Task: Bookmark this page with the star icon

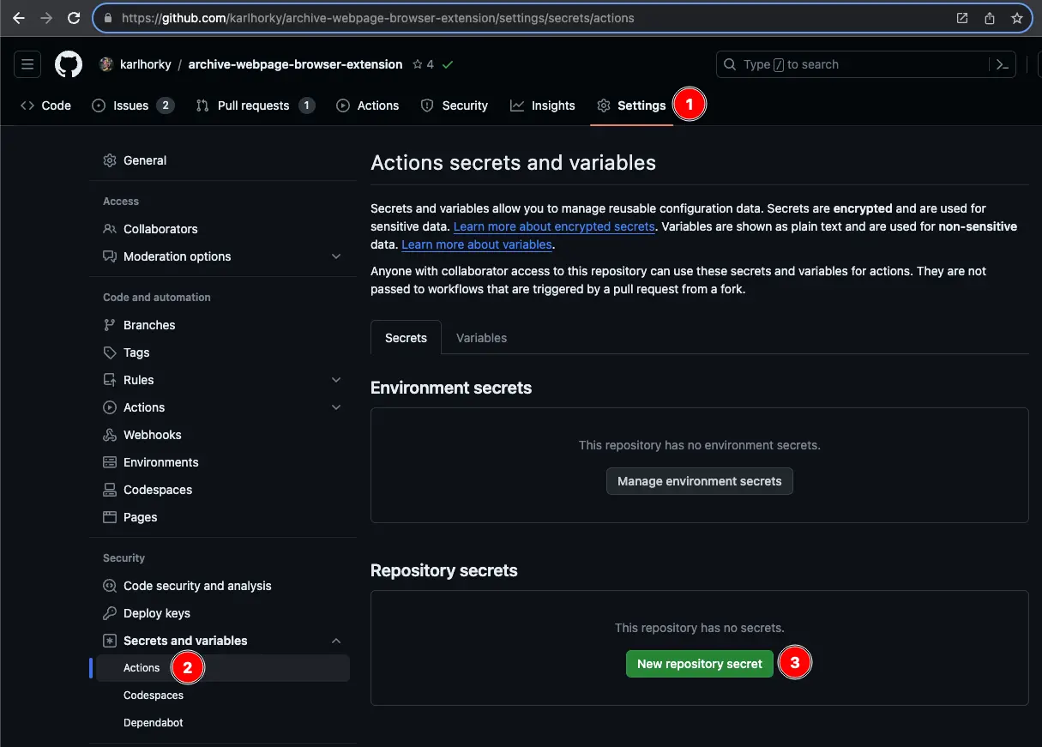Action: click(1017, 18)
